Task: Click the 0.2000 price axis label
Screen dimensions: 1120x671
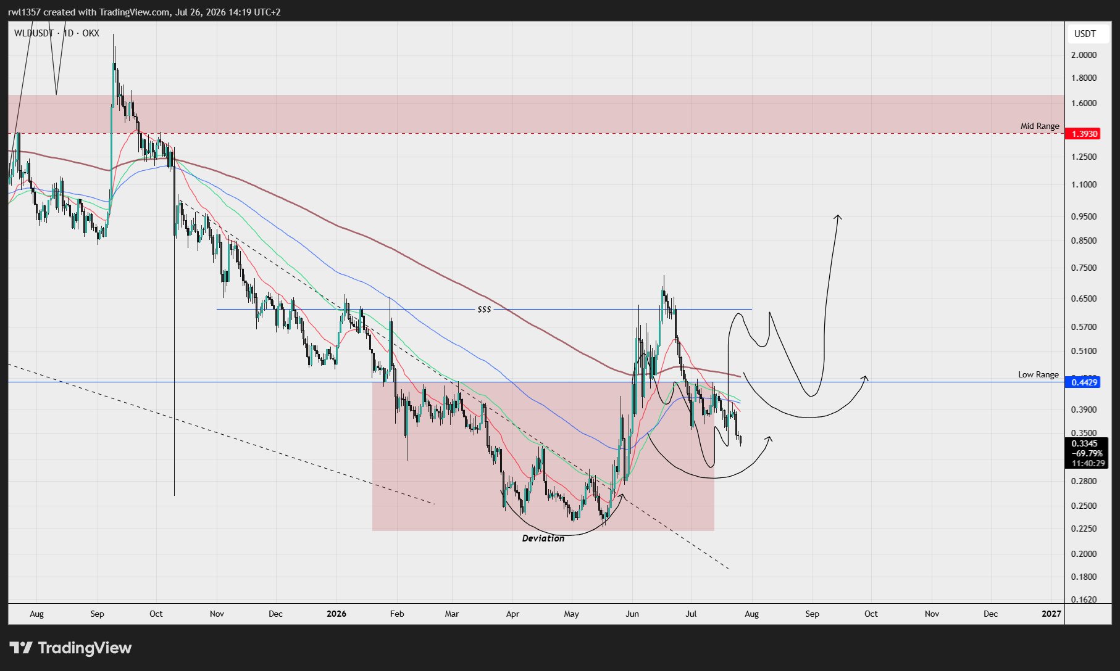Action: [x=1084, y=554]
